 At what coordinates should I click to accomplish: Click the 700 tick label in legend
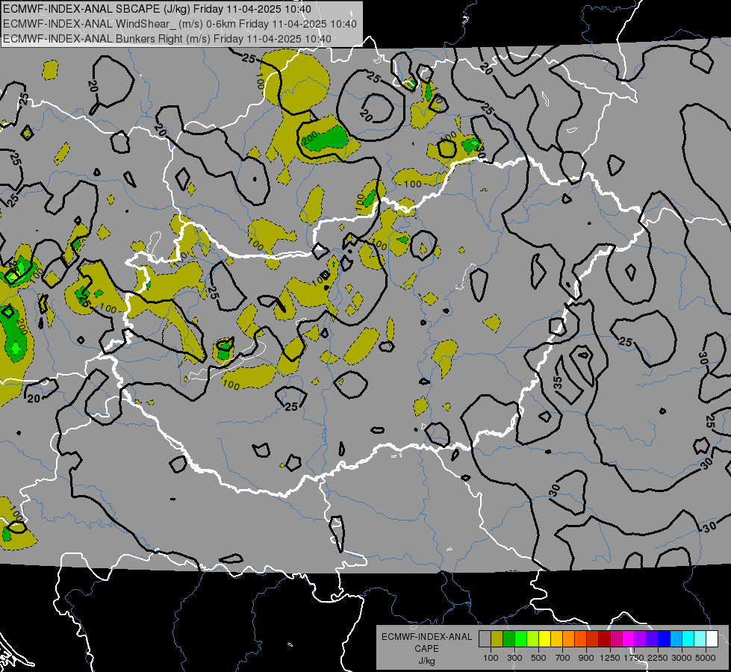tap(563, 658)
